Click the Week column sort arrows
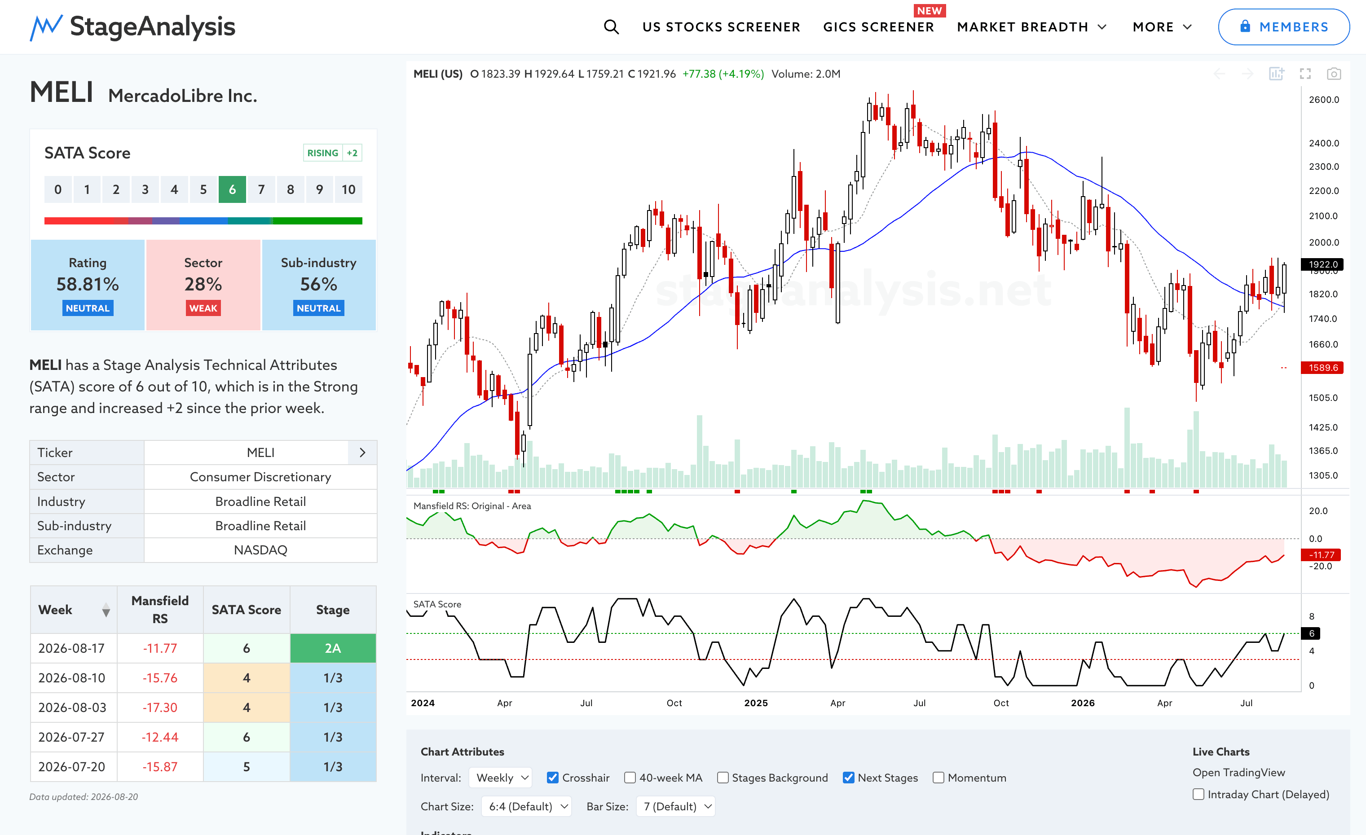Screen dimensions: 1366x835 [x=106, y=610]
